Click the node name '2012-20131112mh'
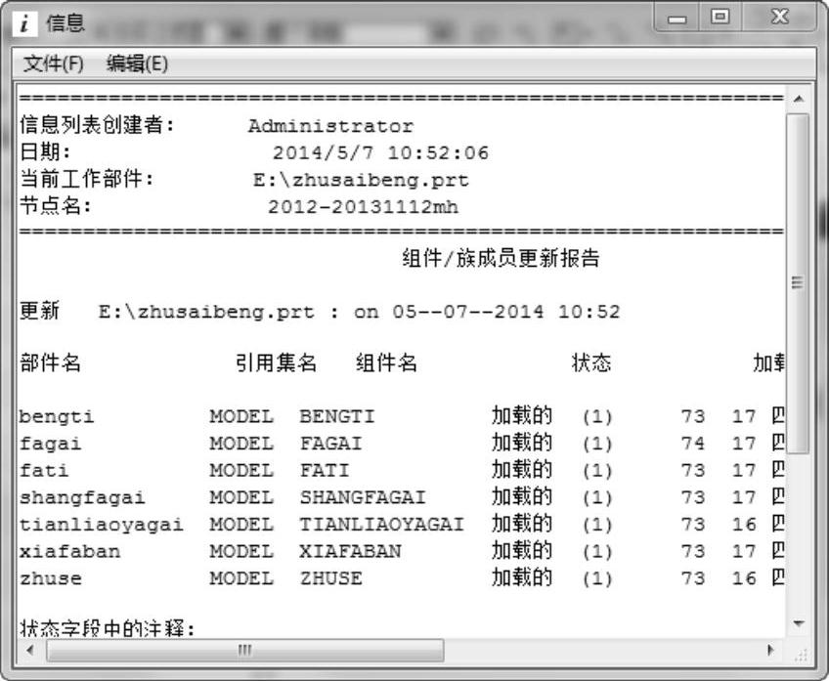 pos(363,206)
